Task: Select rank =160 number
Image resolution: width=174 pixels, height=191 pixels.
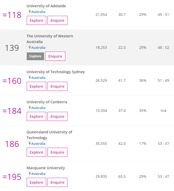Action: click(x=12, y=81)
